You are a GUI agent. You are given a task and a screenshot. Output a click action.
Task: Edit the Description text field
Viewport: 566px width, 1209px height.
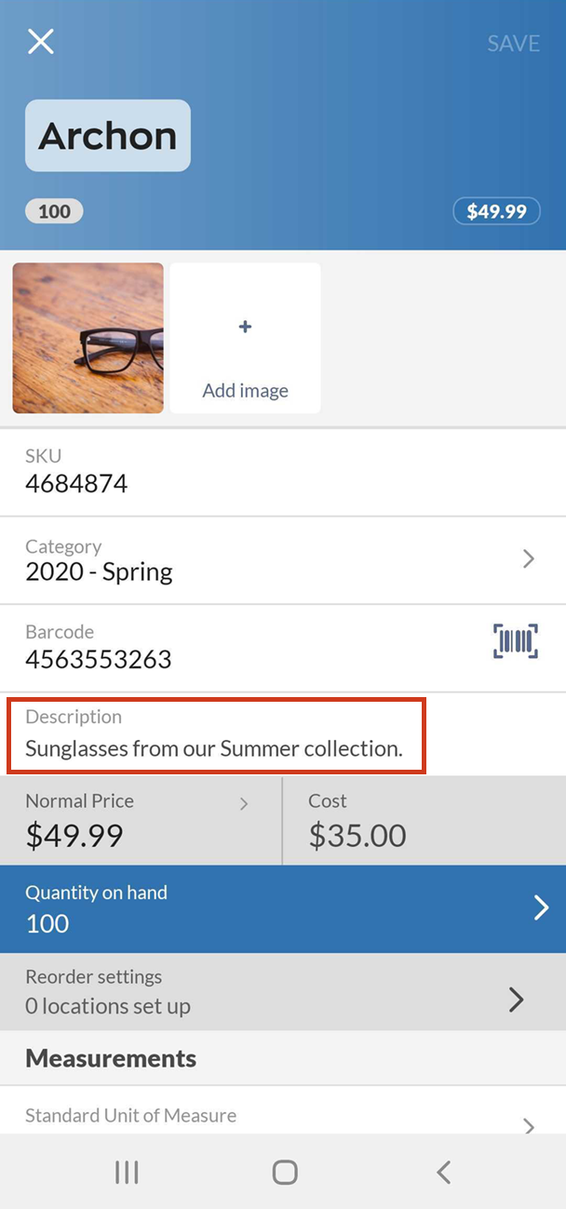point(214,748)
